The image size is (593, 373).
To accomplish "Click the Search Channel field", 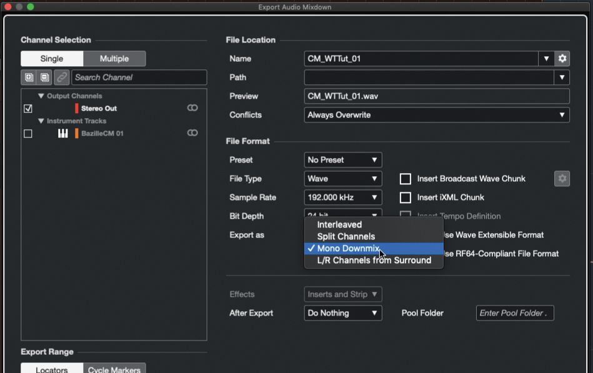I will pos(139,77).
